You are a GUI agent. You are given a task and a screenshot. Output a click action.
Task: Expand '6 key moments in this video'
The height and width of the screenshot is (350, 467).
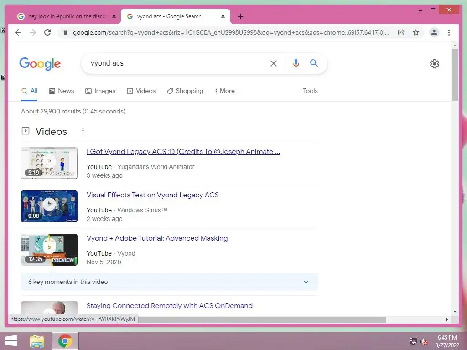pos(170,282)
